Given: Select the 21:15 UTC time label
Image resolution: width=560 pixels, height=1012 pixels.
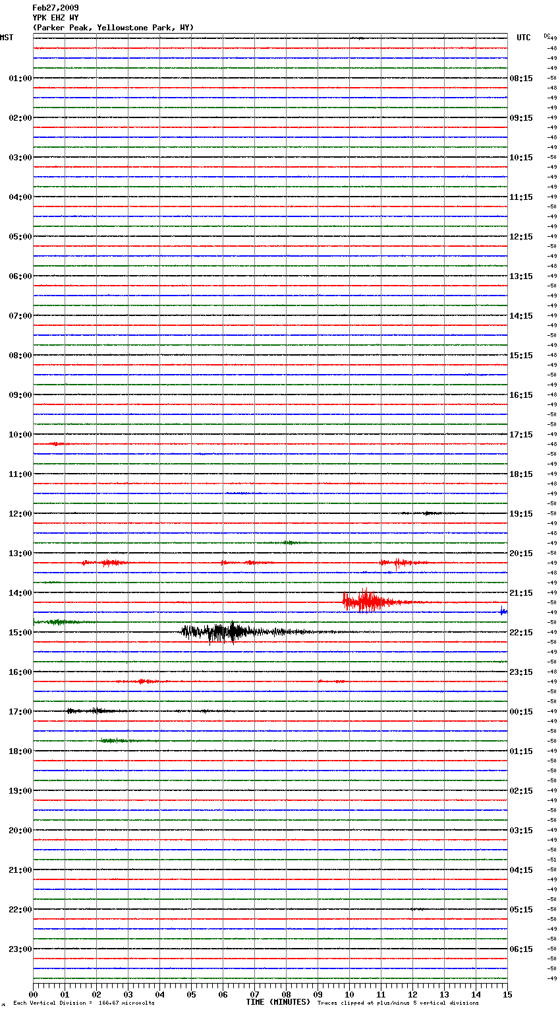Looking at the screenshot, I should pyautogui.click(x=521, y=593).
